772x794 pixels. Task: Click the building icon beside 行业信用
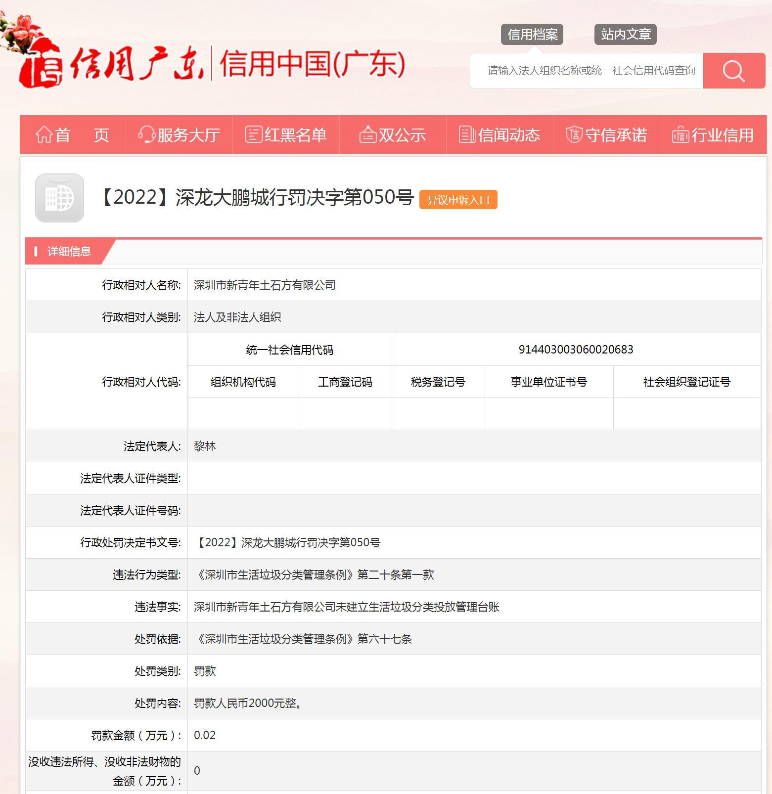(x=681, y=134)
